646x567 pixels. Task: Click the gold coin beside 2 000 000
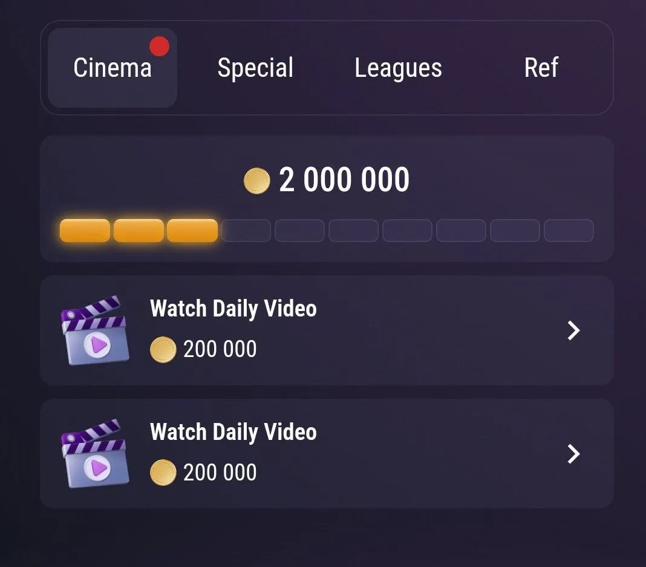pyautogui.click(x=256, y=180)
